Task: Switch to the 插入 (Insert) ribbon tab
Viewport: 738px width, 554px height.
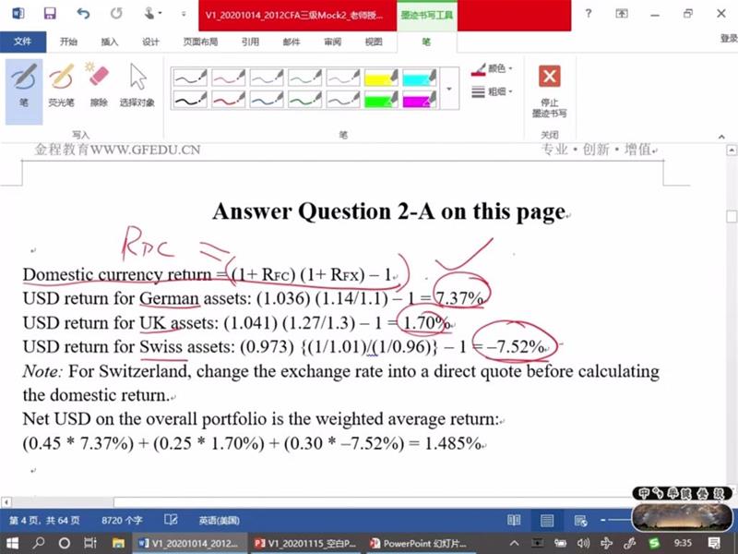Action: (109, 42)
